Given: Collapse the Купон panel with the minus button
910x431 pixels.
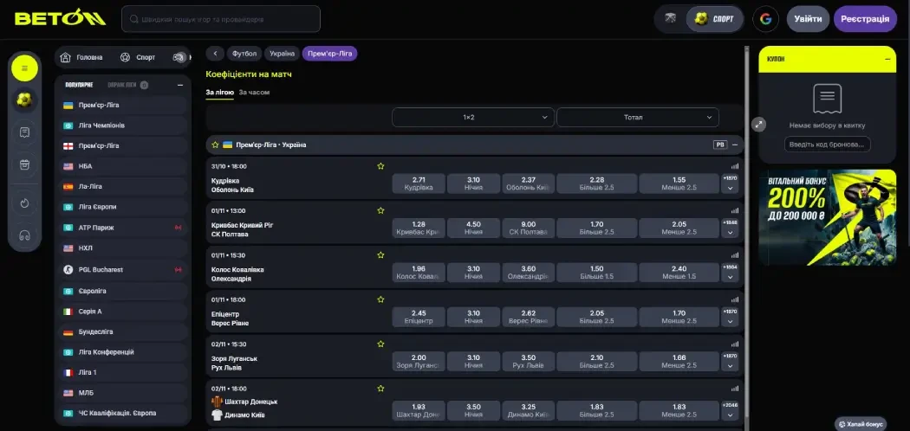Looking at the screenshot, I should (887, 59).
